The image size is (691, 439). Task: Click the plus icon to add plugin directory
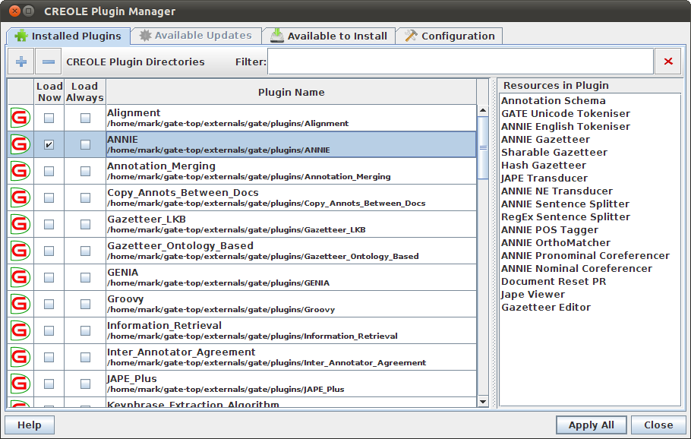(21, 62)
